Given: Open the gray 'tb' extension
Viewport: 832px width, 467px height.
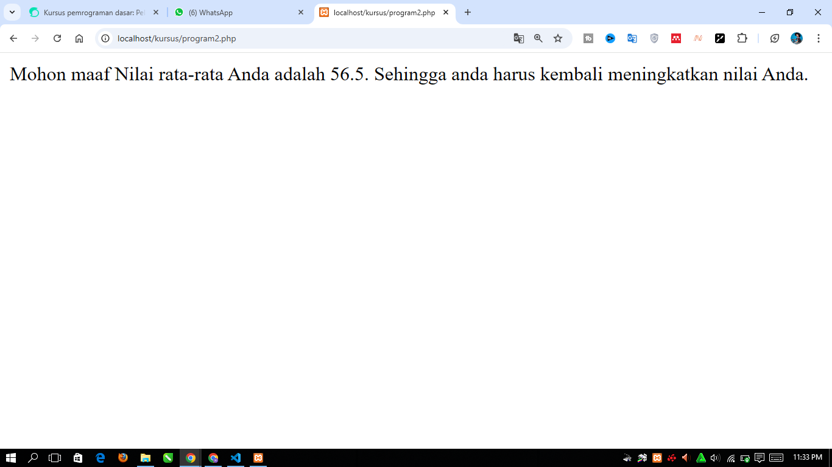Looking at the screenshot, I should (x=588, y=38).
